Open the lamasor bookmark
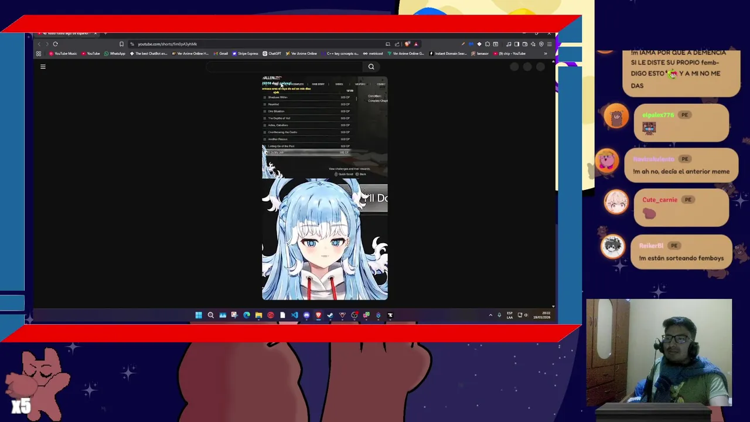The image size is (750, 422). tap(480, 53)
